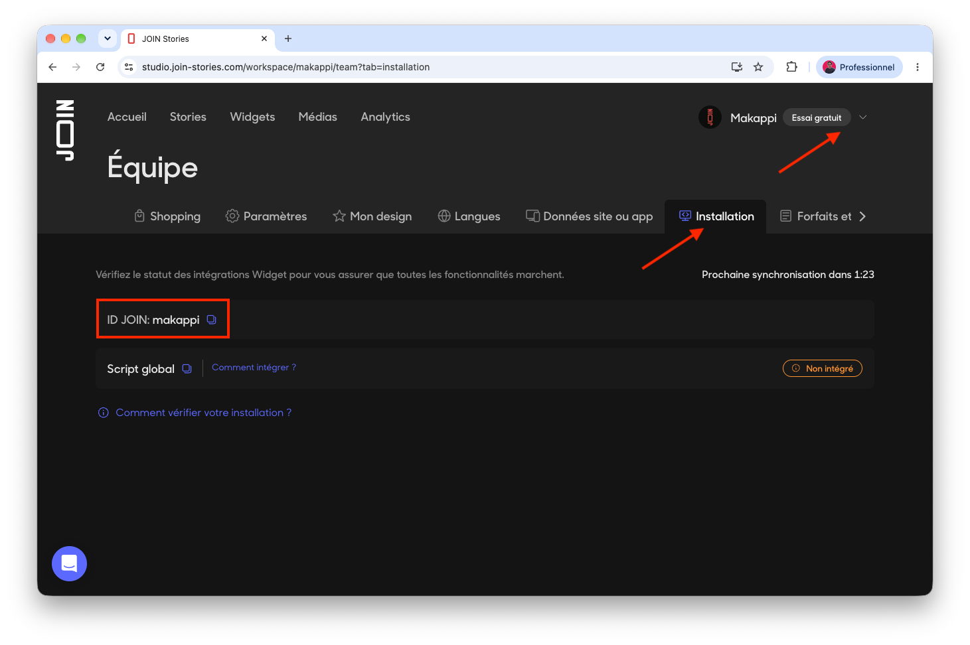Viewport: 970px width, 645px height.
Task: Open the Analytics page
Action: point(386,117)
